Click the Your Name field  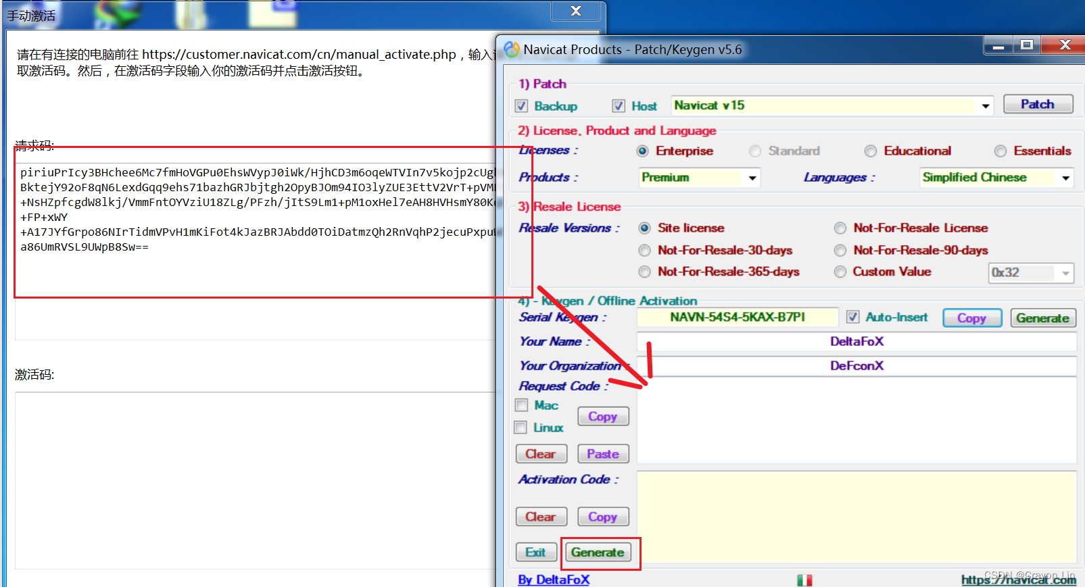(x=857, y=342)
